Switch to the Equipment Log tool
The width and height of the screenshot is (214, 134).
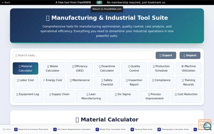28,96
